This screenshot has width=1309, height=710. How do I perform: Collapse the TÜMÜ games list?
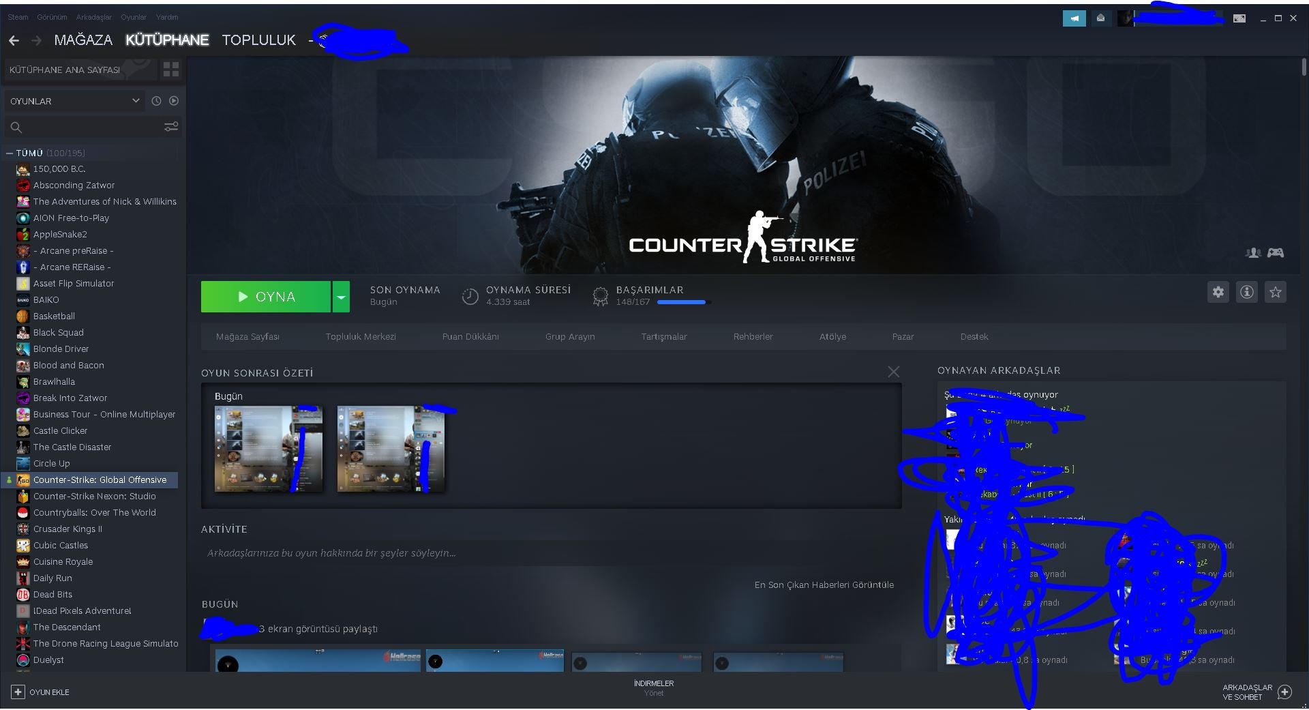click(x=10, y=153)
